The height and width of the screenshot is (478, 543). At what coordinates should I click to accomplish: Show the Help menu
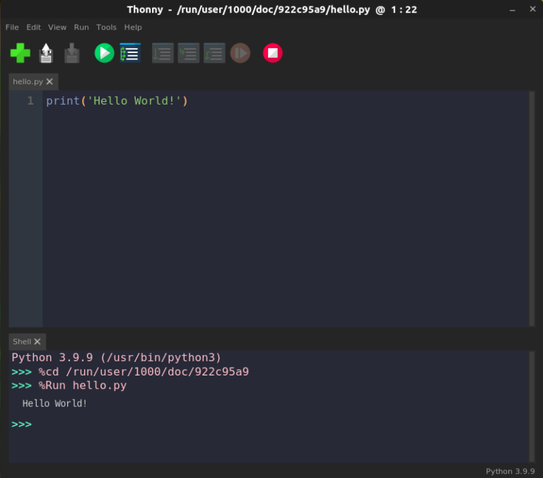pyautogui.click(x=133, y=27)
